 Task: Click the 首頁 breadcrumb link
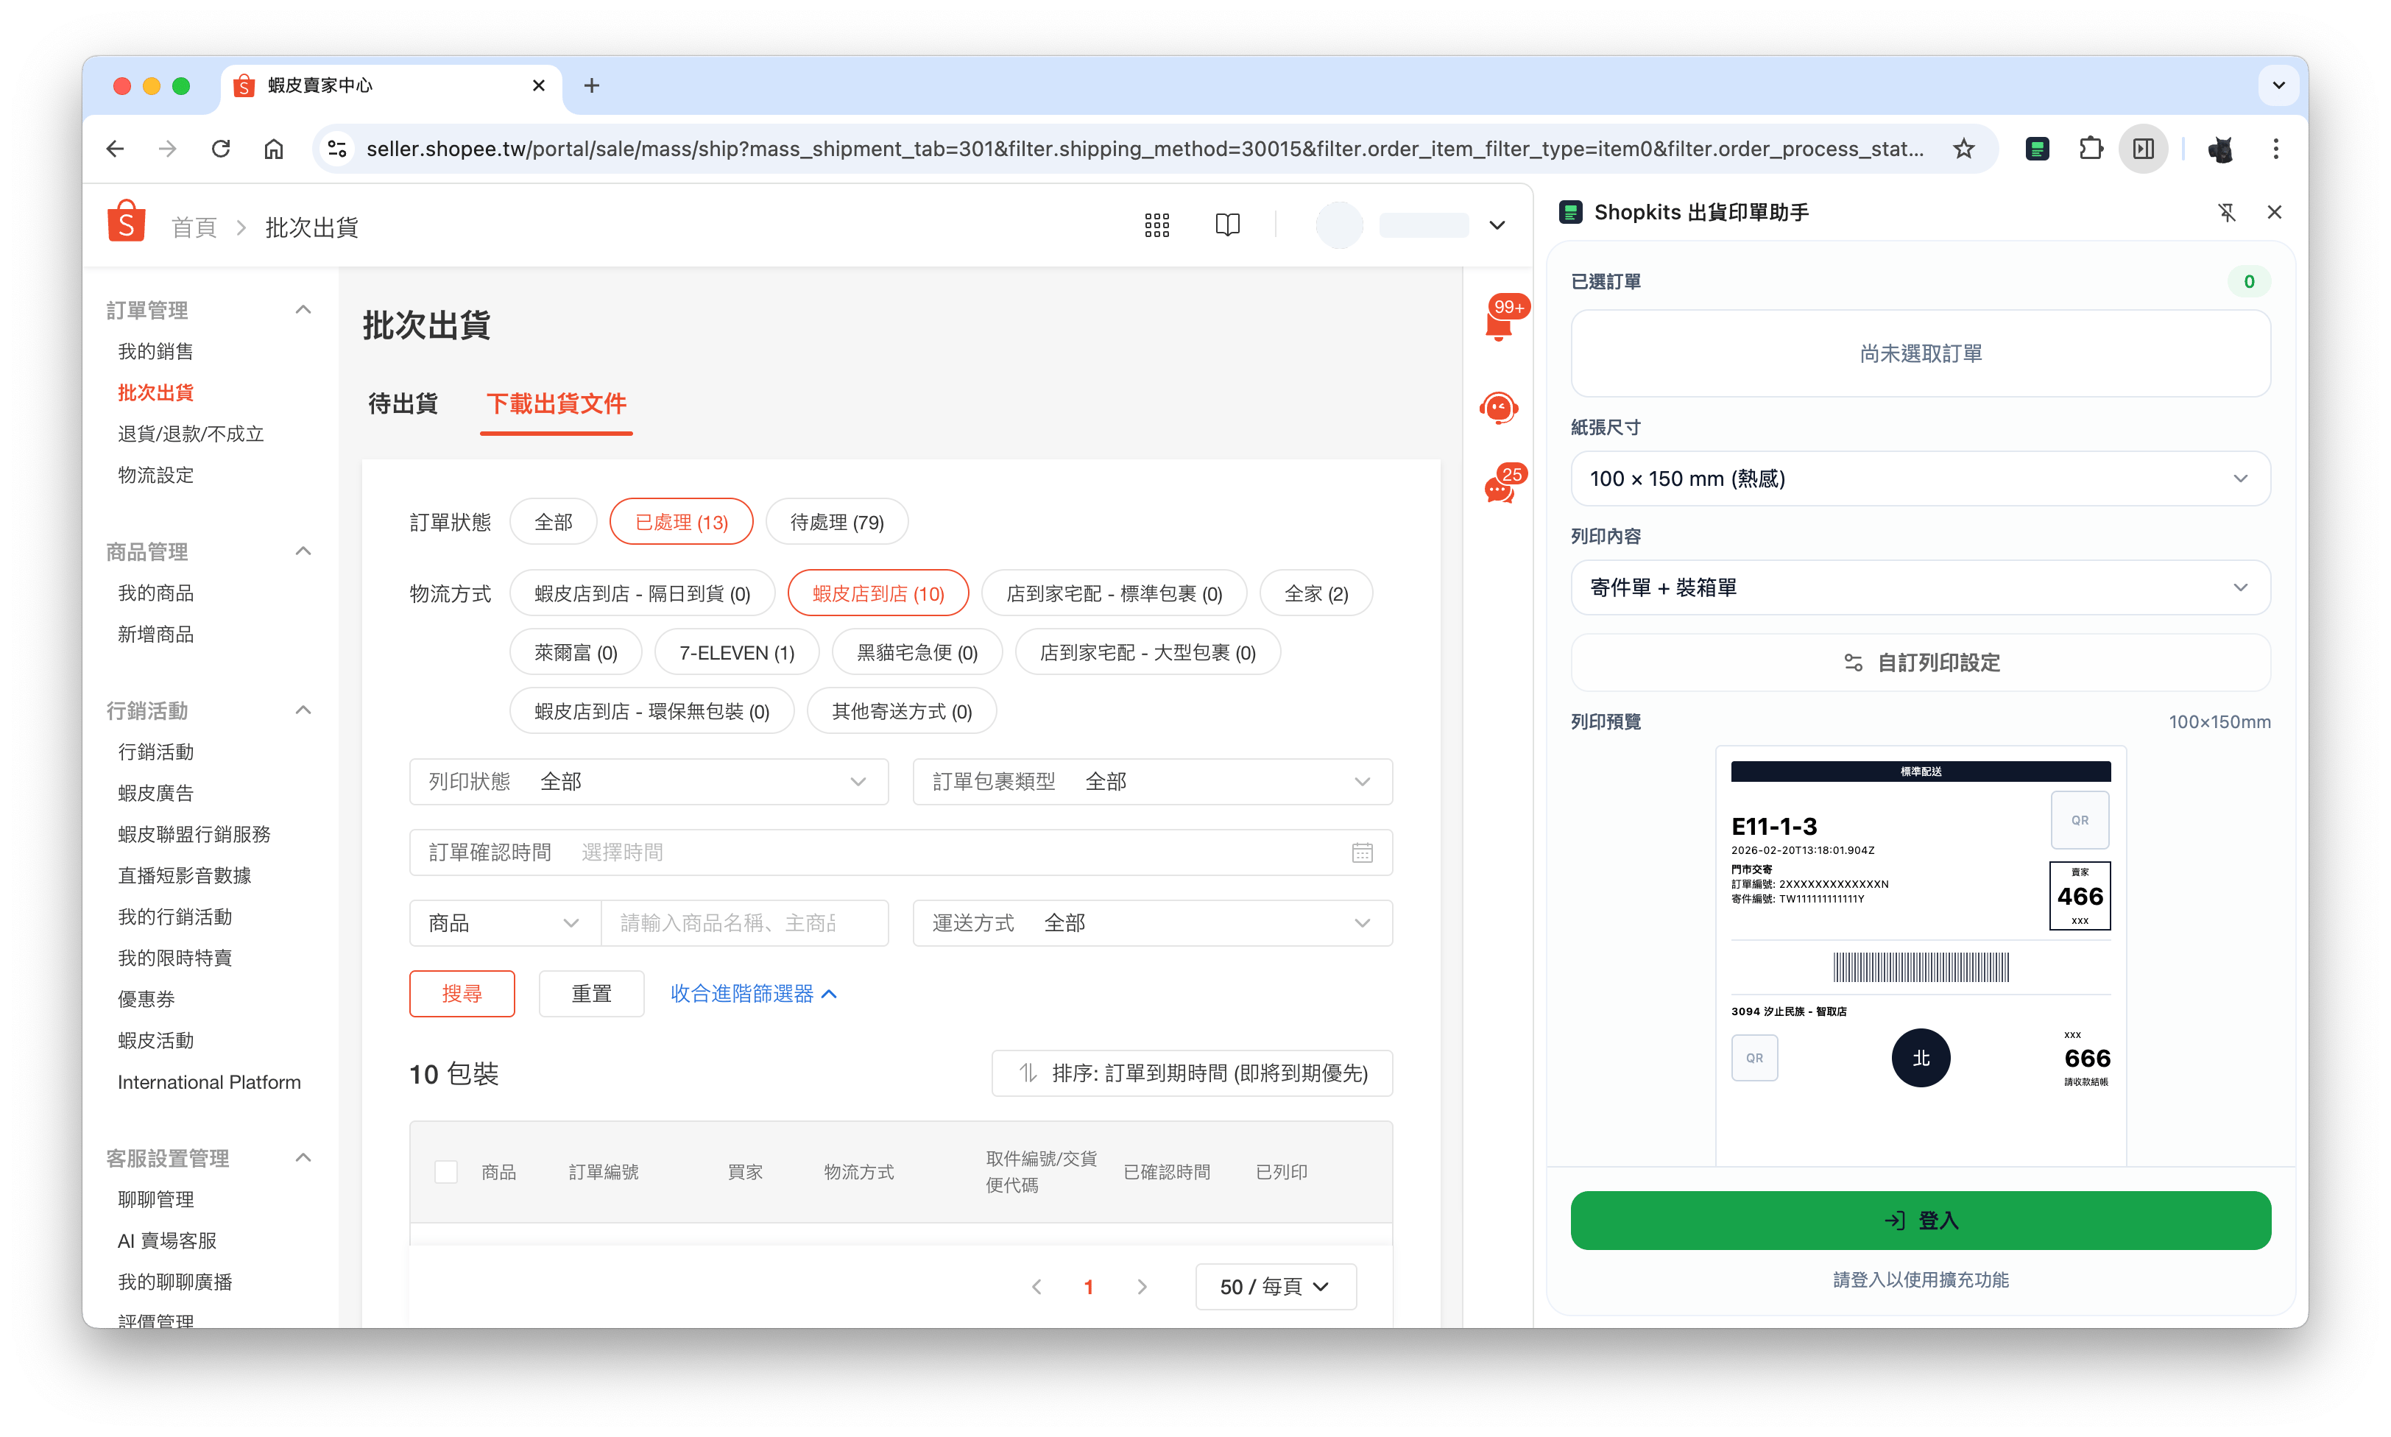[194, 227]
